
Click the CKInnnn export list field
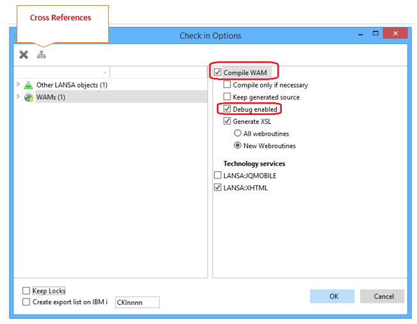point(137,302)
